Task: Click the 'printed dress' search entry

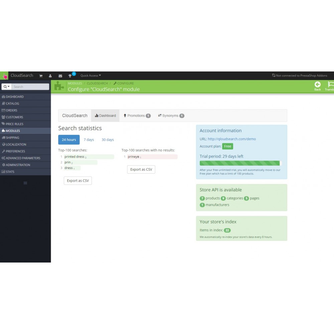Action: (89, 157)
